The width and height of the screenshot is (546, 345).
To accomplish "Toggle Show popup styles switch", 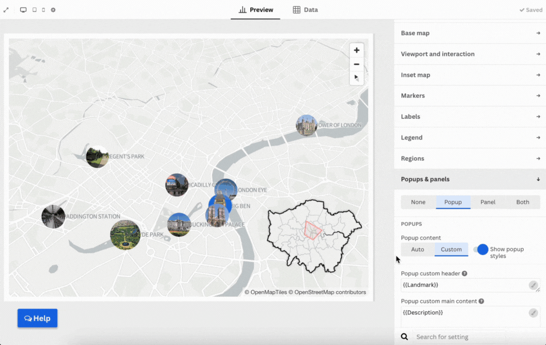I will coord(481,249).
